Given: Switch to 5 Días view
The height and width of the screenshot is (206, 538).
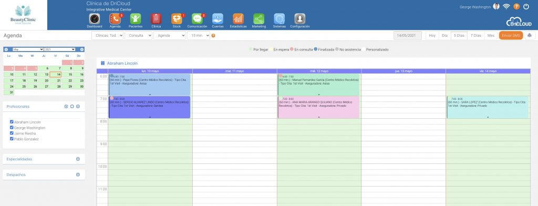Looking at the screenshot, I should click(x=459, y=36).
